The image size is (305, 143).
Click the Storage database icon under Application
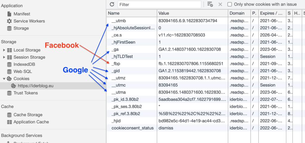[9, 28]
